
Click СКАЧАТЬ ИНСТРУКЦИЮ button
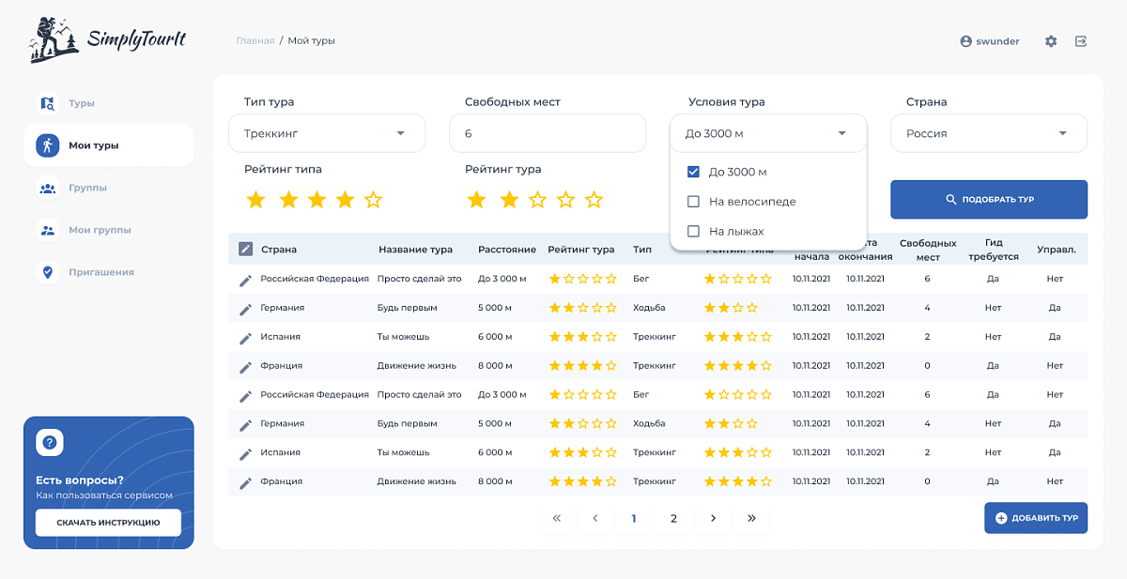pos(108,523)
